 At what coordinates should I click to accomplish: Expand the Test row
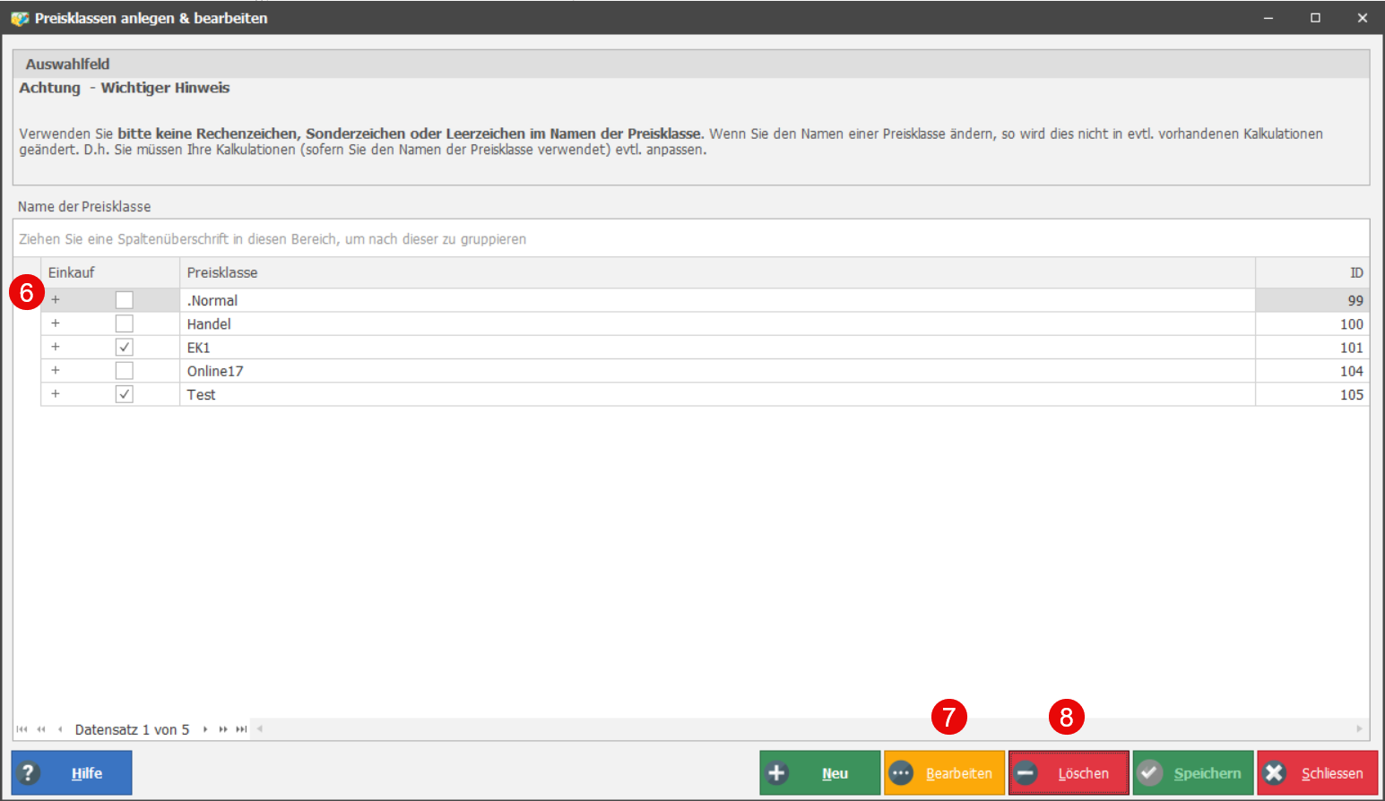pos(56,393)
